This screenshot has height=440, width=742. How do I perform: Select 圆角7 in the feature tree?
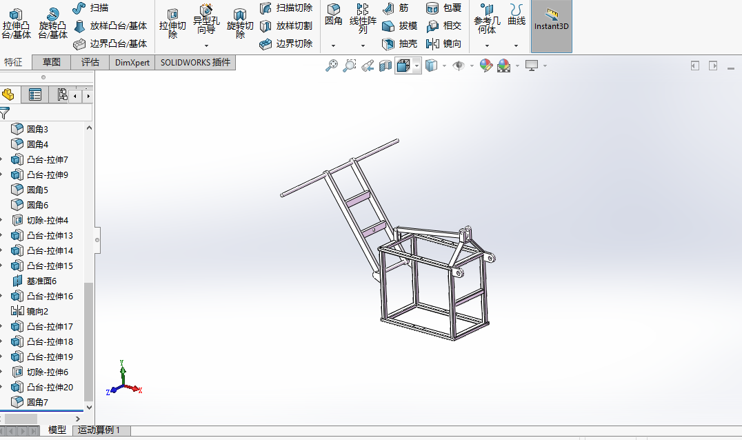point(30,402)
